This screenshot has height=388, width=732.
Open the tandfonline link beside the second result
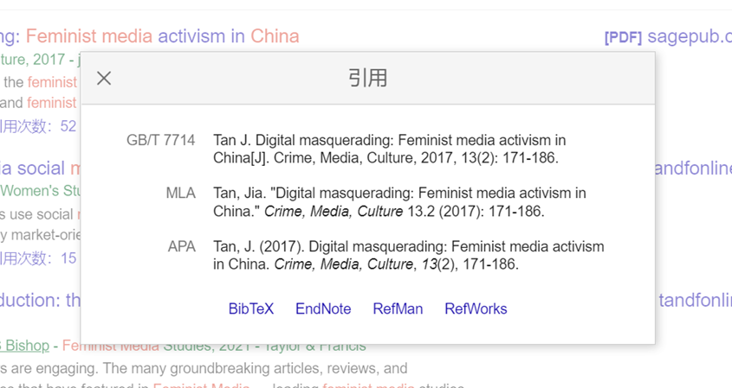[693, 169]
